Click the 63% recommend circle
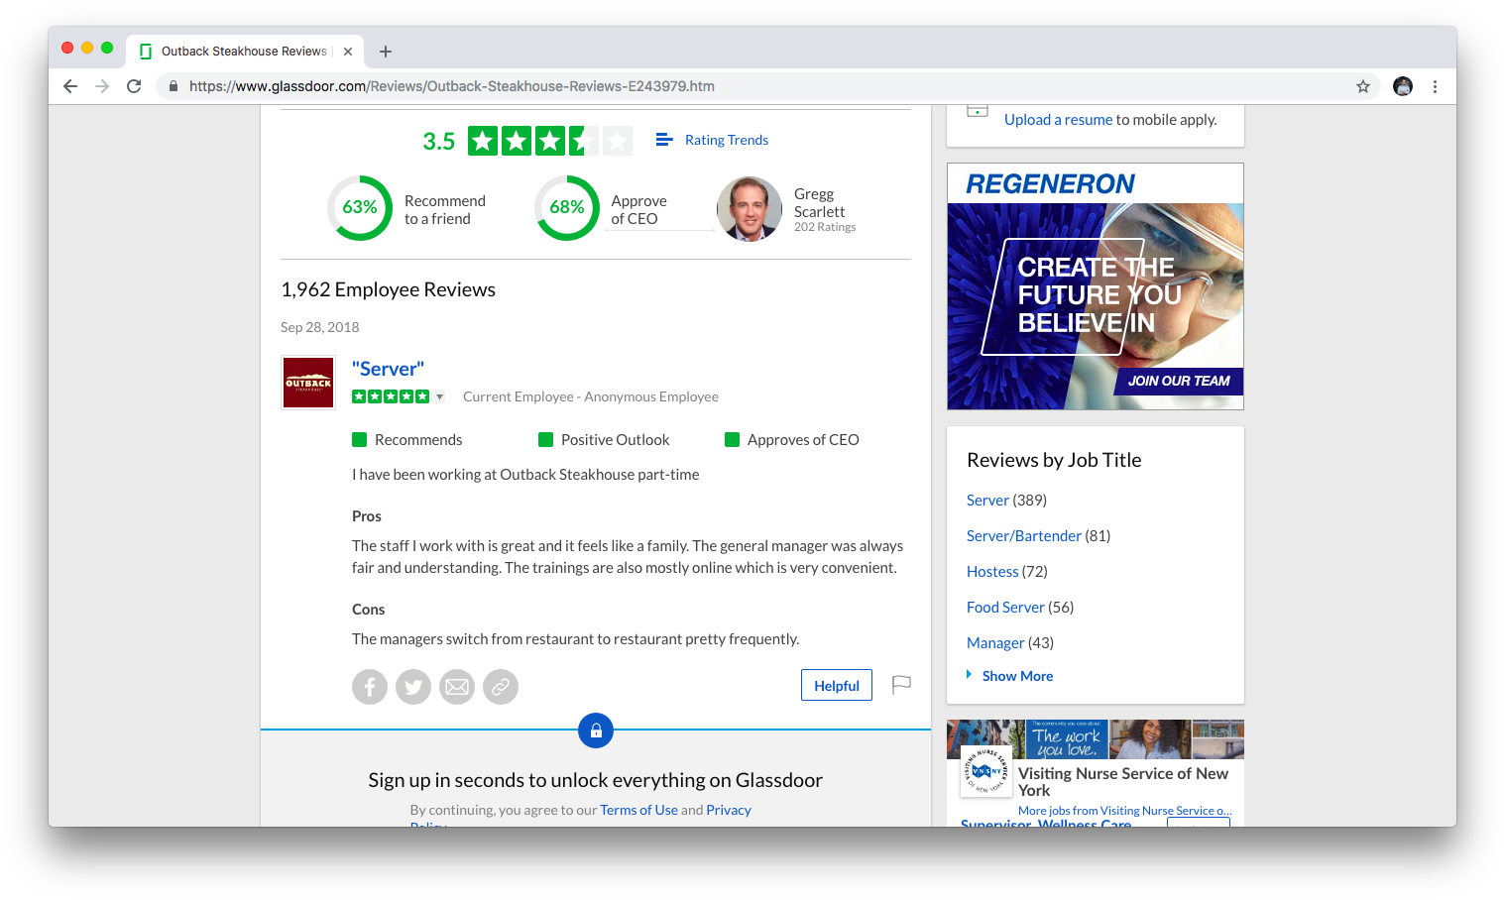This screenshot has width=1504, height=900. tap(360, 208)
